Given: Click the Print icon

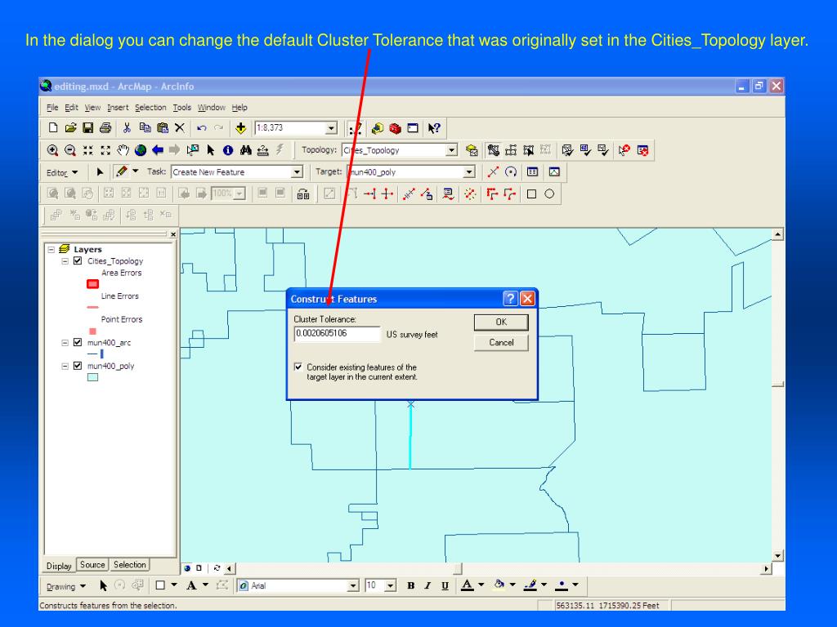Looking at the screenshot, I should [x=105, y=128].
